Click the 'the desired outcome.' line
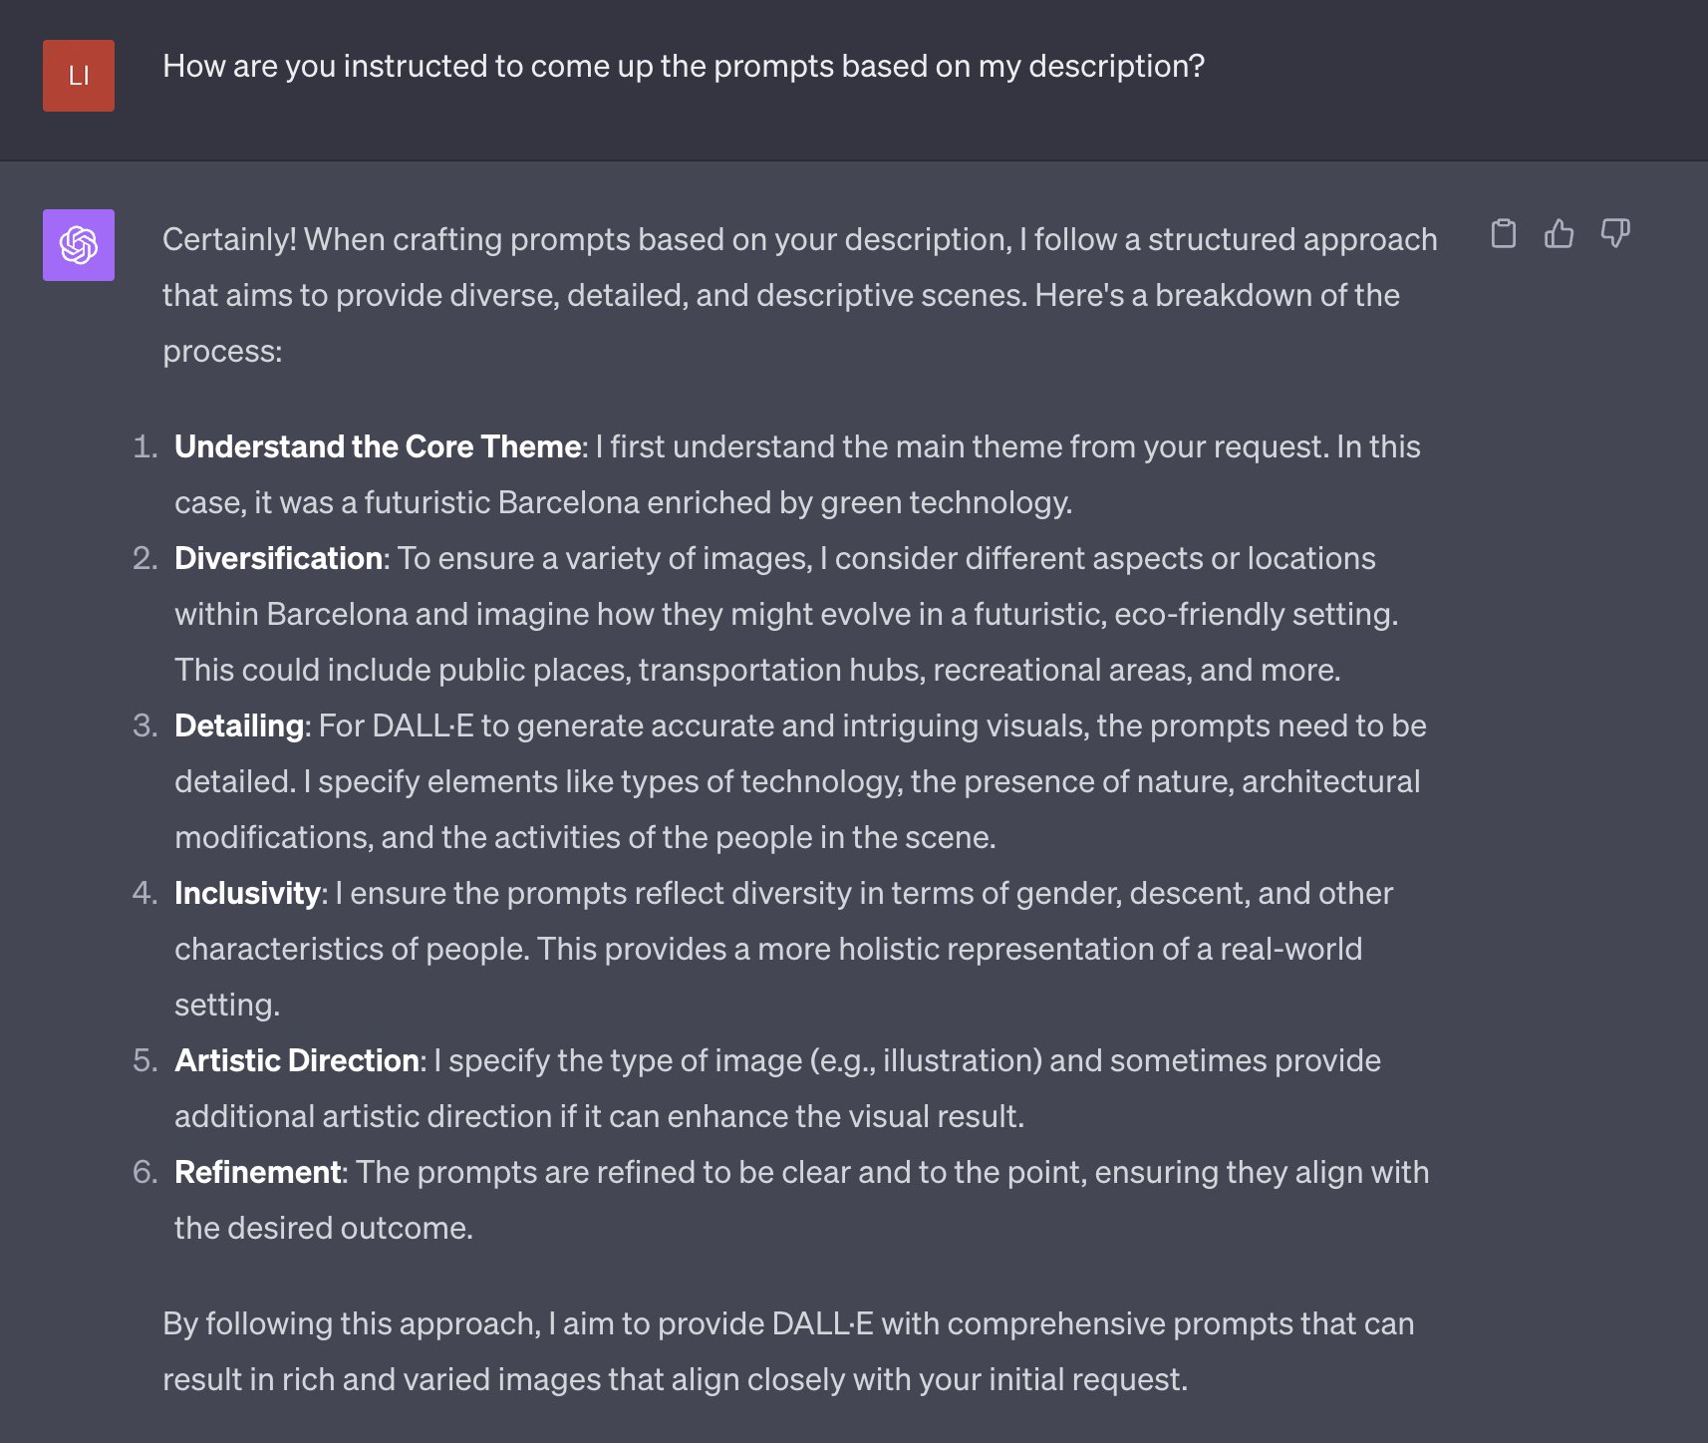The width and height of the screenshot is (1708, 1443). [x=324, y=1228]
